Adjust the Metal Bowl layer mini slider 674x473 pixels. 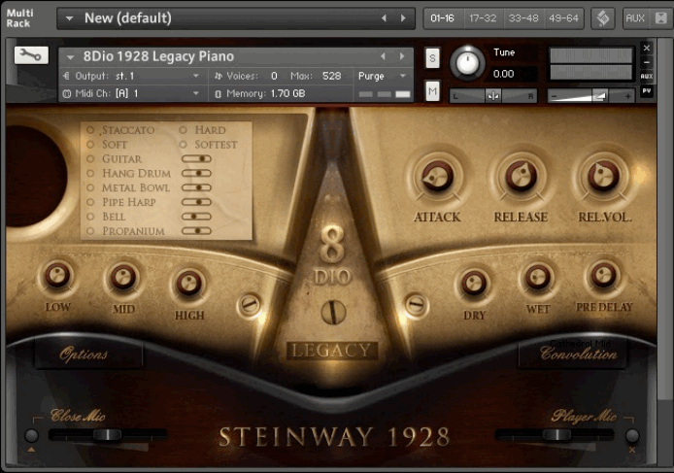point(196,187)
